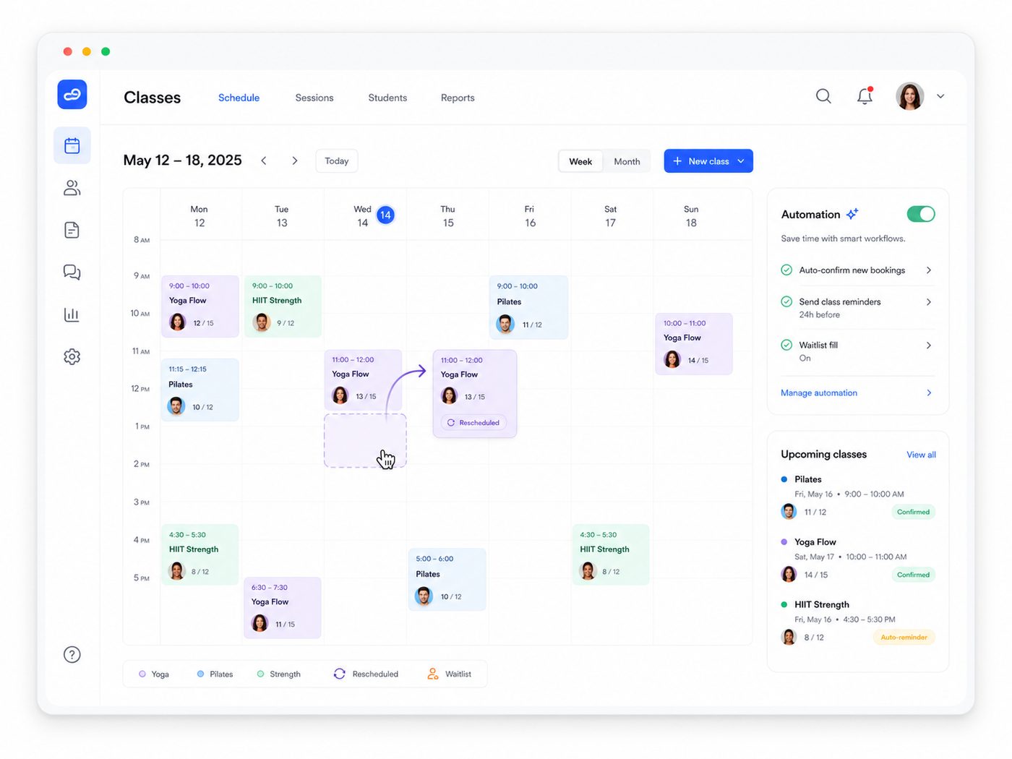Viewport: 1012px width, 759px height.
Task: Toggle Waitlist fill check
Action: [786, 346]
